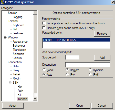This screenshot has width=115, height=110.
Task: Click the Open button
Action: tap(80, 106)
